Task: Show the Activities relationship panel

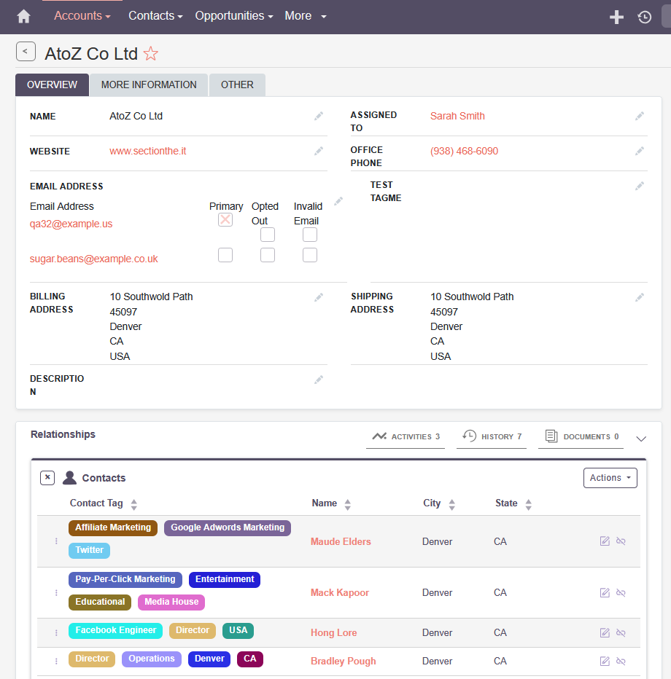Action: pos(406,437)
